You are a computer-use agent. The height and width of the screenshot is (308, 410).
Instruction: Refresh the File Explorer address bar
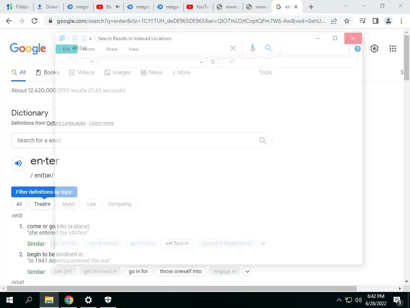point(213,62)
